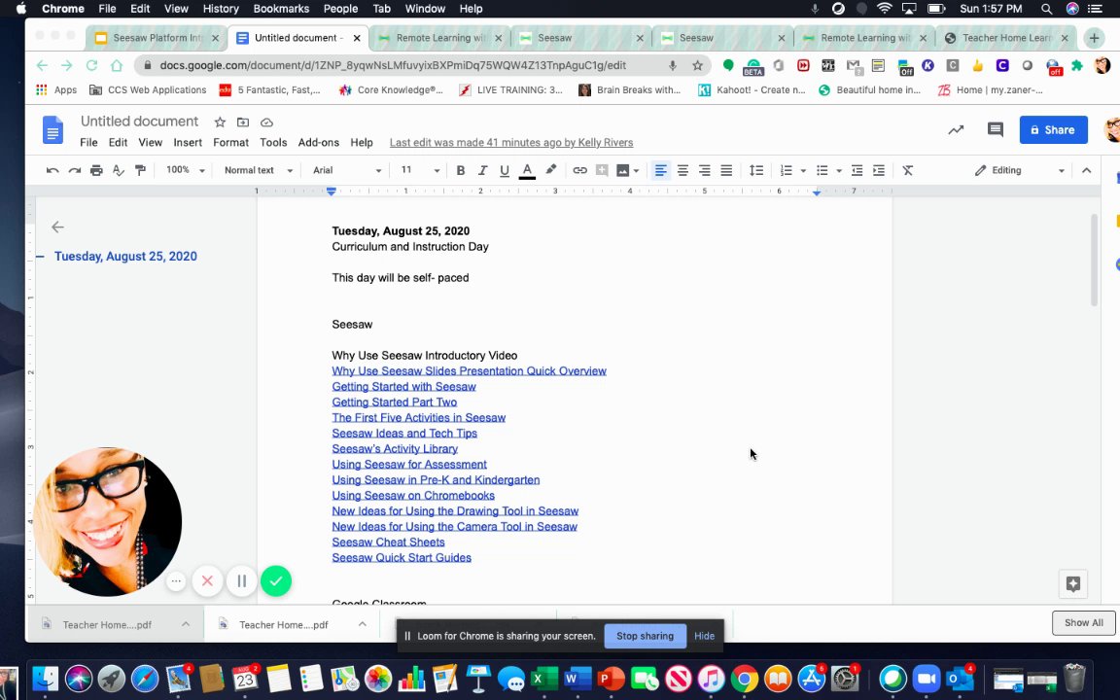
Task: Click the Undo icon in Docs toolbar
Action: pos(52,170)
